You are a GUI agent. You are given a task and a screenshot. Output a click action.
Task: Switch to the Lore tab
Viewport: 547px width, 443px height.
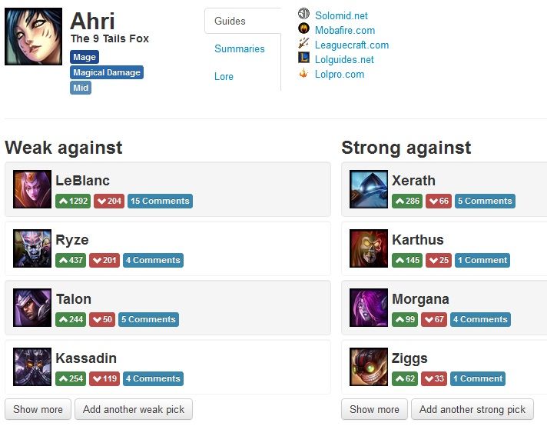[224, 76]
